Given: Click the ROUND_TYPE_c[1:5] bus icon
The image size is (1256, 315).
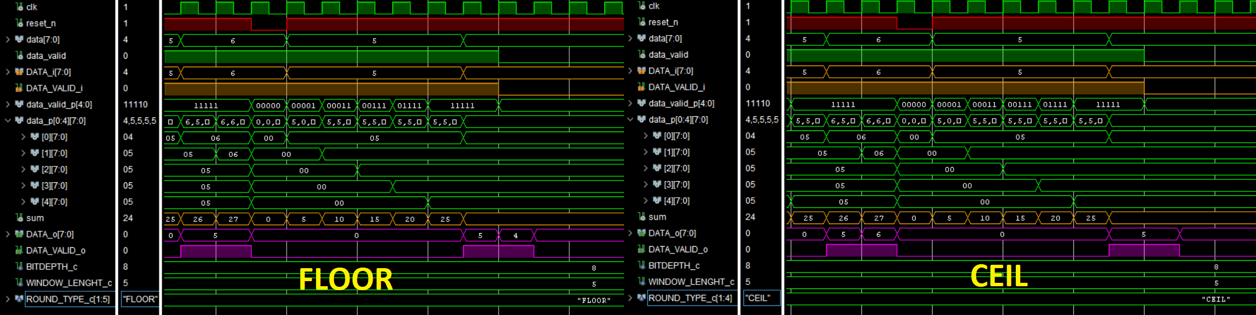Looking at the screenshot, I should [19, 299].
